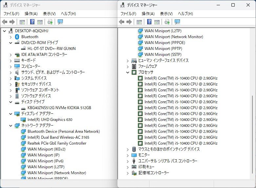
Task: Click Forward arrow in right Device Manager toolbar
Action: [129, 22]
